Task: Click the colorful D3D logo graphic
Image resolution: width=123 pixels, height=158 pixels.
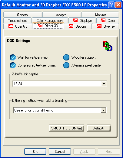Action: (x=108, y=46)
